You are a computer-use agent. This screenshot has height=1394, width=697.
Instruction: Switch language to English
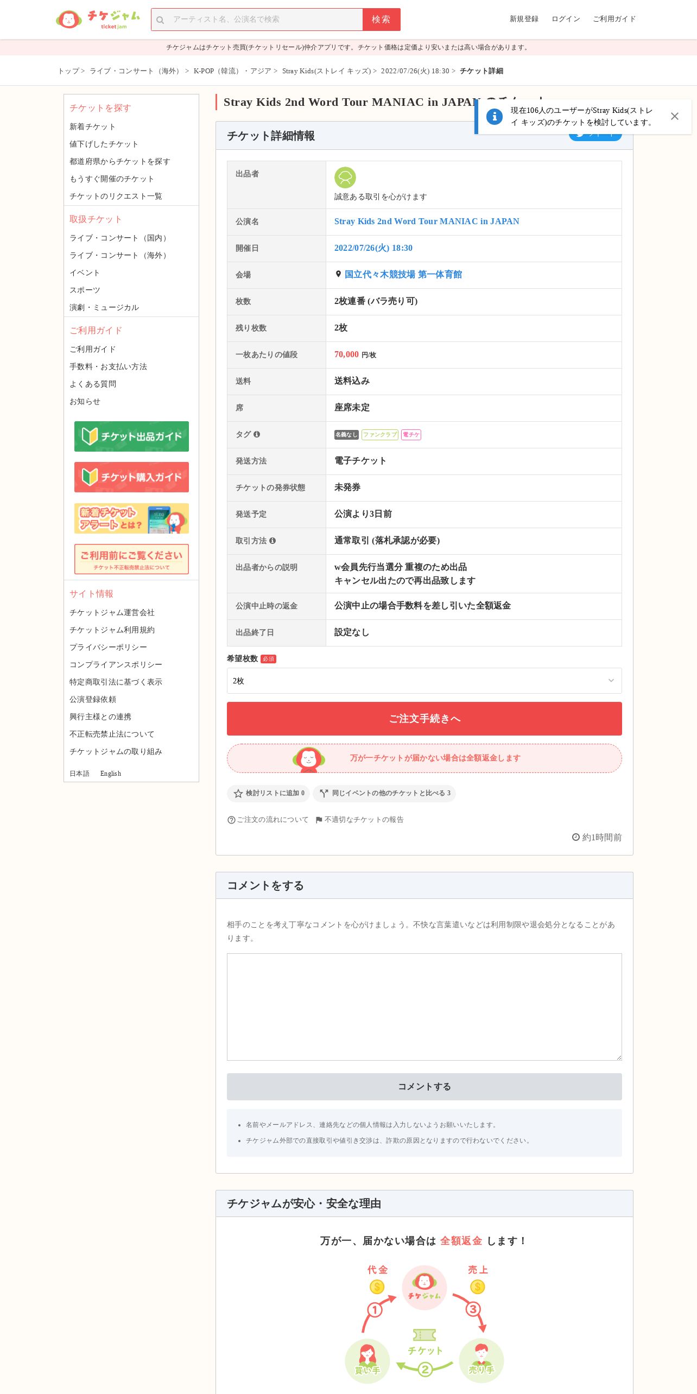point(111,774)
